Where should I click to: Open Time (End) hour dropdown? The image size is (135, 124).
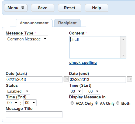pos(12,103)
